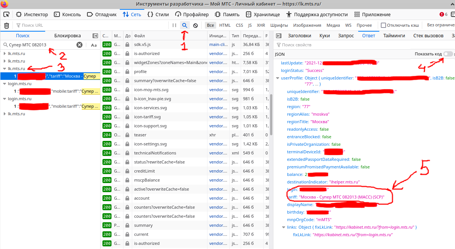Open the Хранилище panel
Viewport: 455px width, 249px height.
(x=263, y=14)
